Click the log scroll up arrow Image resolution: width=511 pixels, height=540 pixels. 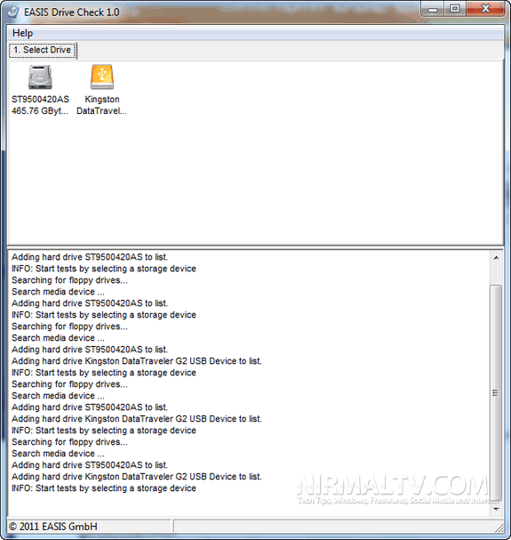[496, 258]
